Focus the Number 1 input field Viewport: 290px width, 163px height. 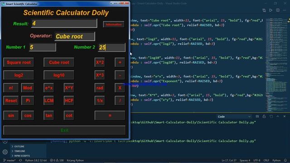43,47
